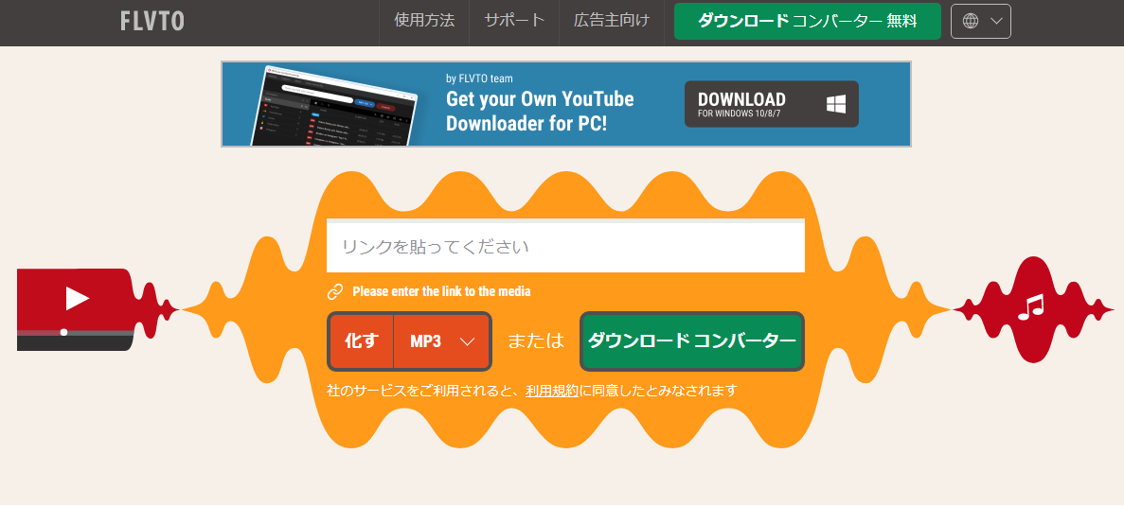Click the video progress bar on red player

[75, 333]
